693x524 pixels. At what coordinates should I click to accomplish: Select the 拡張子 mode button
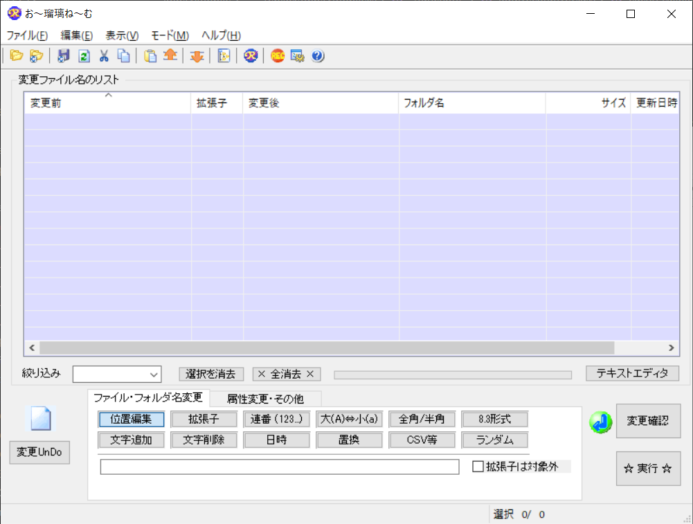click(204, 419)
